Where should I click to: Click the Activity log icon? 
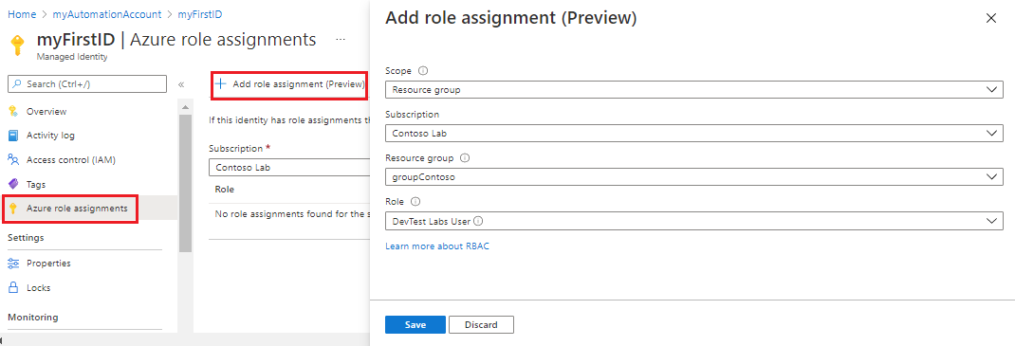click(x=13, y=136)
